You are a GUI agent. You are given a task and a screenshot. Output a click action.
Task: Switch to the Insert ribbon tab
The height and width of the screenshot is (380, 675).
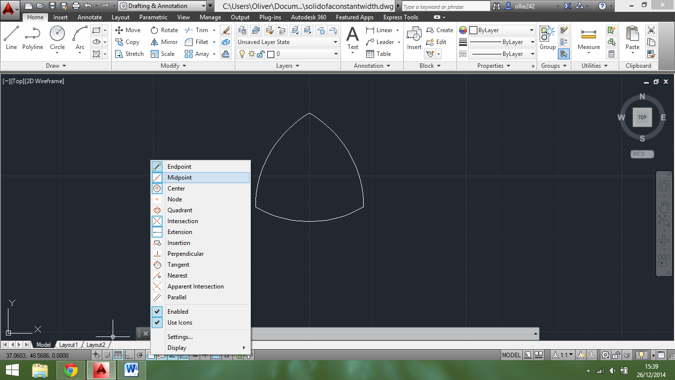61,17
